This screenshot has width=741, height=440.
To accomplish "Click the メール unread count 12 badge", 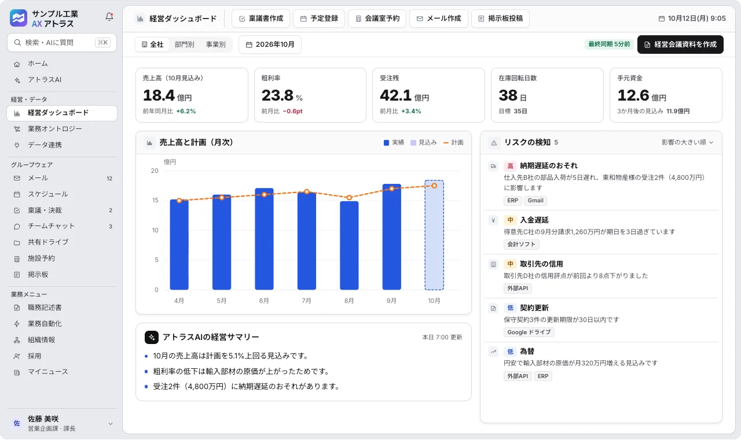I will (109, 178).
